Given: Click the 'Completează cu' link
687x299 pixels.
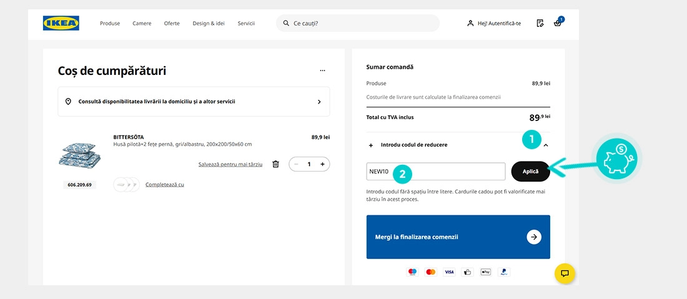Looking at the screenshot, I should 165,185.
